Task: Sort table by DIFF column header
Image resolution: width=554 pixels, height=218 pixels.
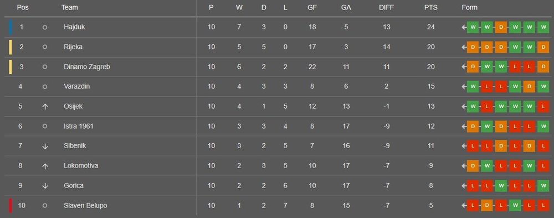Action: [386, 7]
